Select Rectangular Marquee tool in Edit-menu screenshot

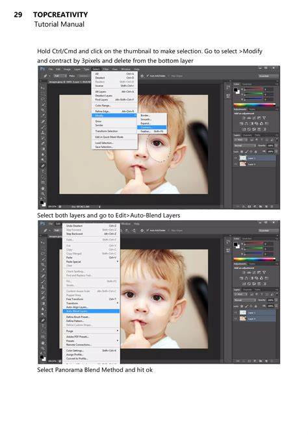pyautogui.click(x=43, y=248)
